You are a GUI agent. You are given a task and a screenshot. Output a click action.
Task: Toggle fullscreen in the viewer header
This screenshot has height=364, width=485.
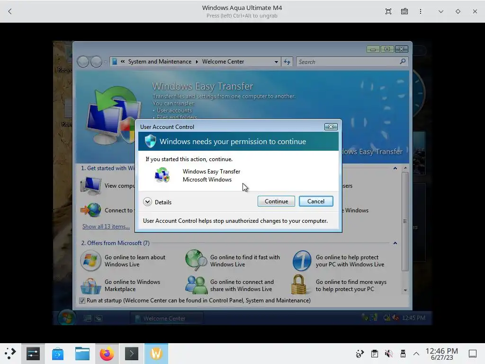[388, 11]
